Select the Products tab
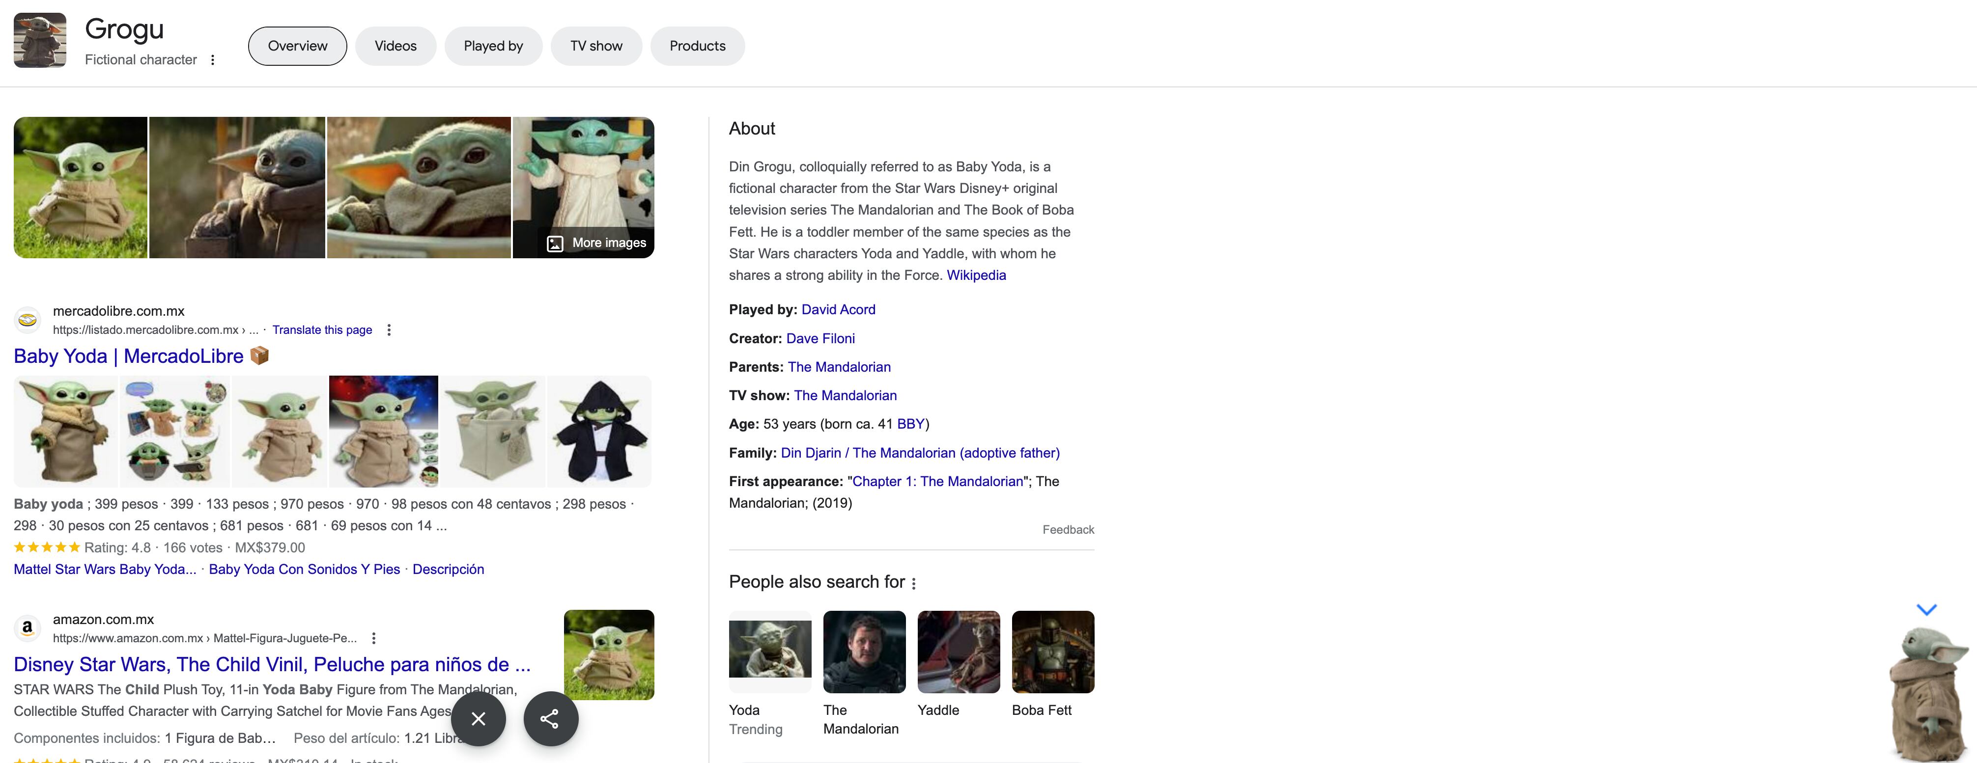Image resolution: width=1977 pixels, height=763 pixels. 697,46
